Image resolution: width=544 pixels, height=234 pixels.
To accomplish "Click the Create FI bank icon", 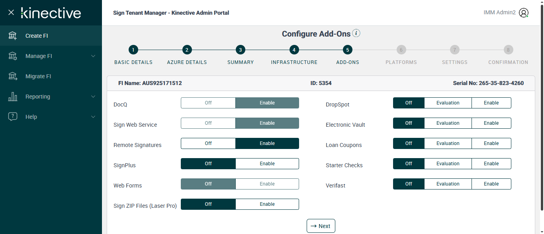I will pos(13,36).
